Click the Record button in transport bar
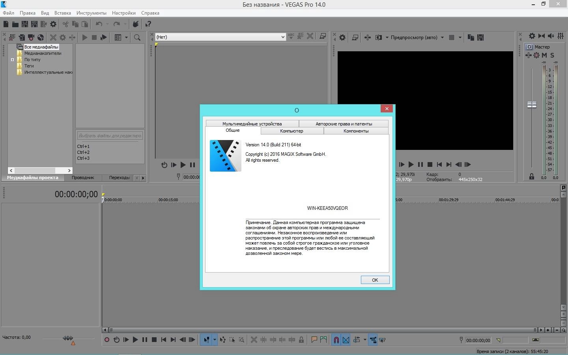The image size is (568, 355). click(x=106, y=340)
